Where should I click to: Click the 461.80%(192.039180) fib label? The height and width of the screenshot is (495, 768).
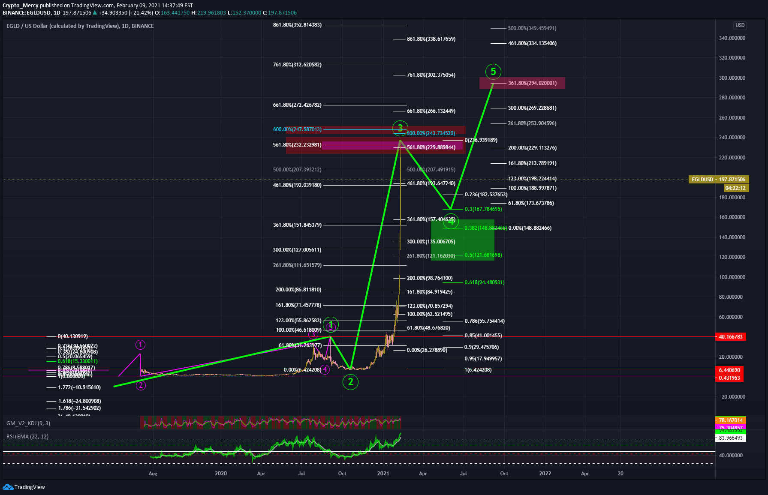[297, 185]
